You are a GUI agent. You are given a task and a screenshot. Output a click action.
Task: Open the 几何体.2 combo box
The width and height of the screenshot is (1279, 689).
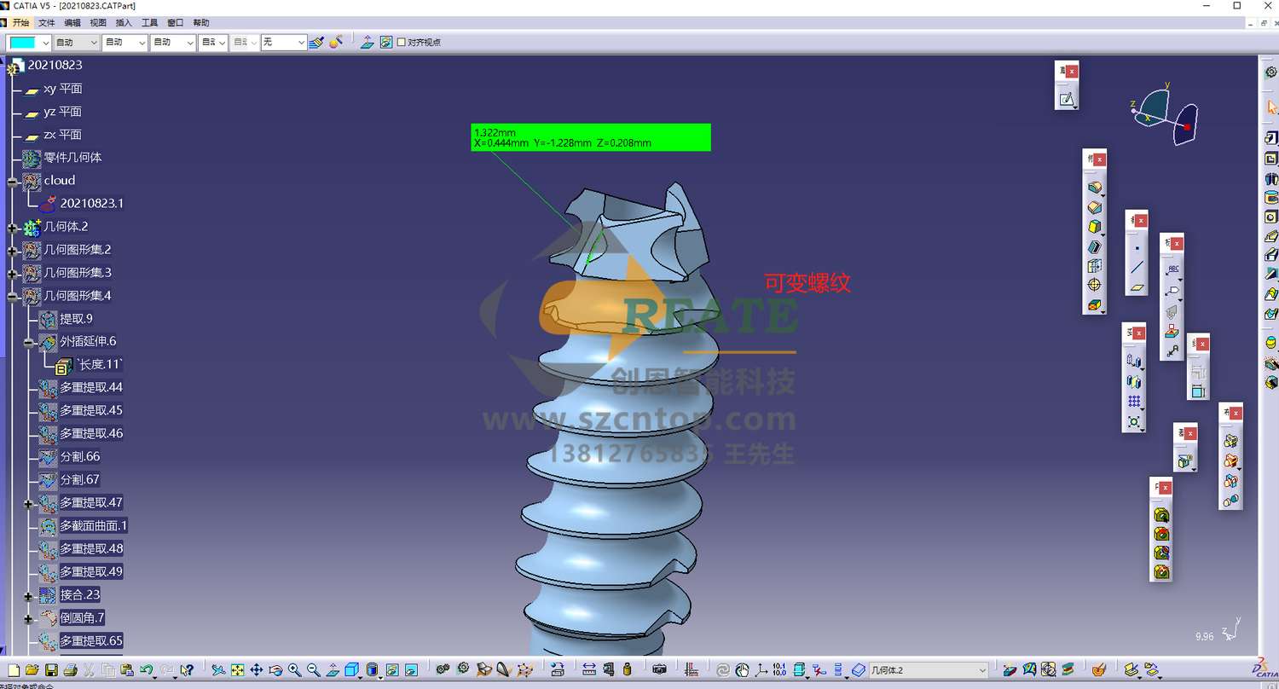point(929,670)
